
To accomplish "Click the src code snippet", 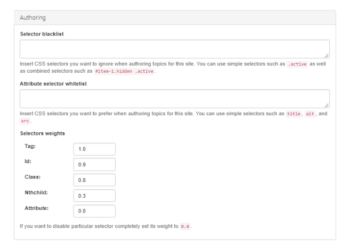I will pos(25,121).
